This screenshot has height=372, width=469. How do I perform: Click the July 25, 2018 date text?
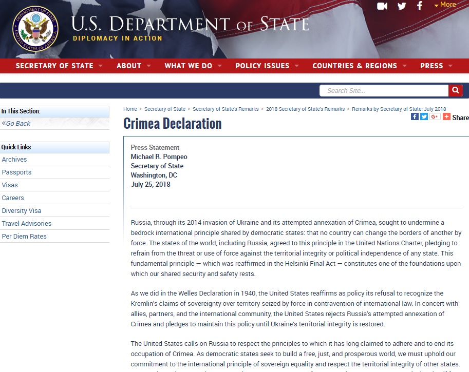tap(151, 184)
